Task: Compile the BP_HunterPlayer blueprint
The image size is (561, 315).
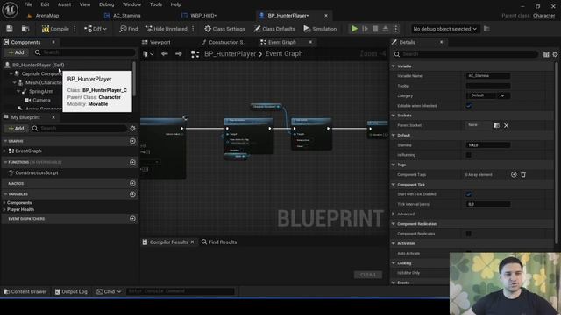Action: [55, 29]
